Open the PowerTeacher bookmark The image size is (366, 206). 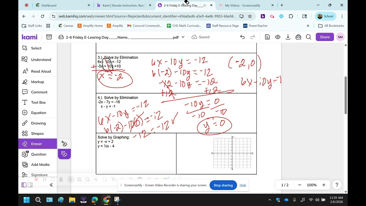pyautogui.click(x=255, y=26)
